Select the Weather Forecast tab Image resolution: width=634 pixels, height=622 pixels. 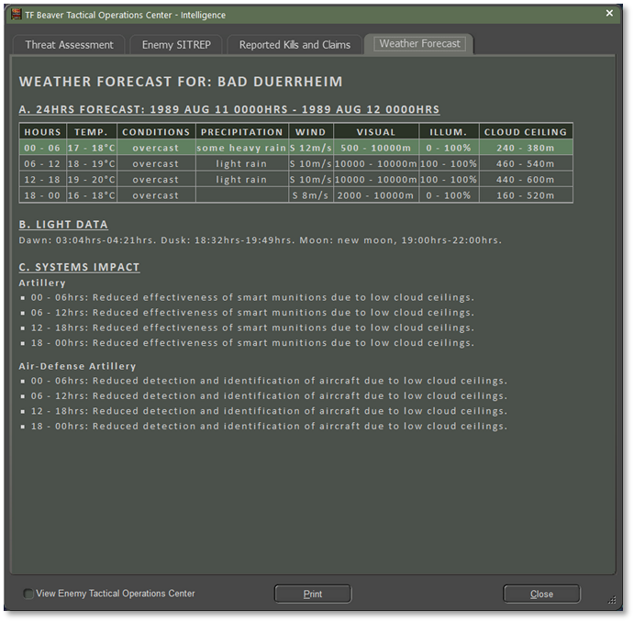click(419, 44)
